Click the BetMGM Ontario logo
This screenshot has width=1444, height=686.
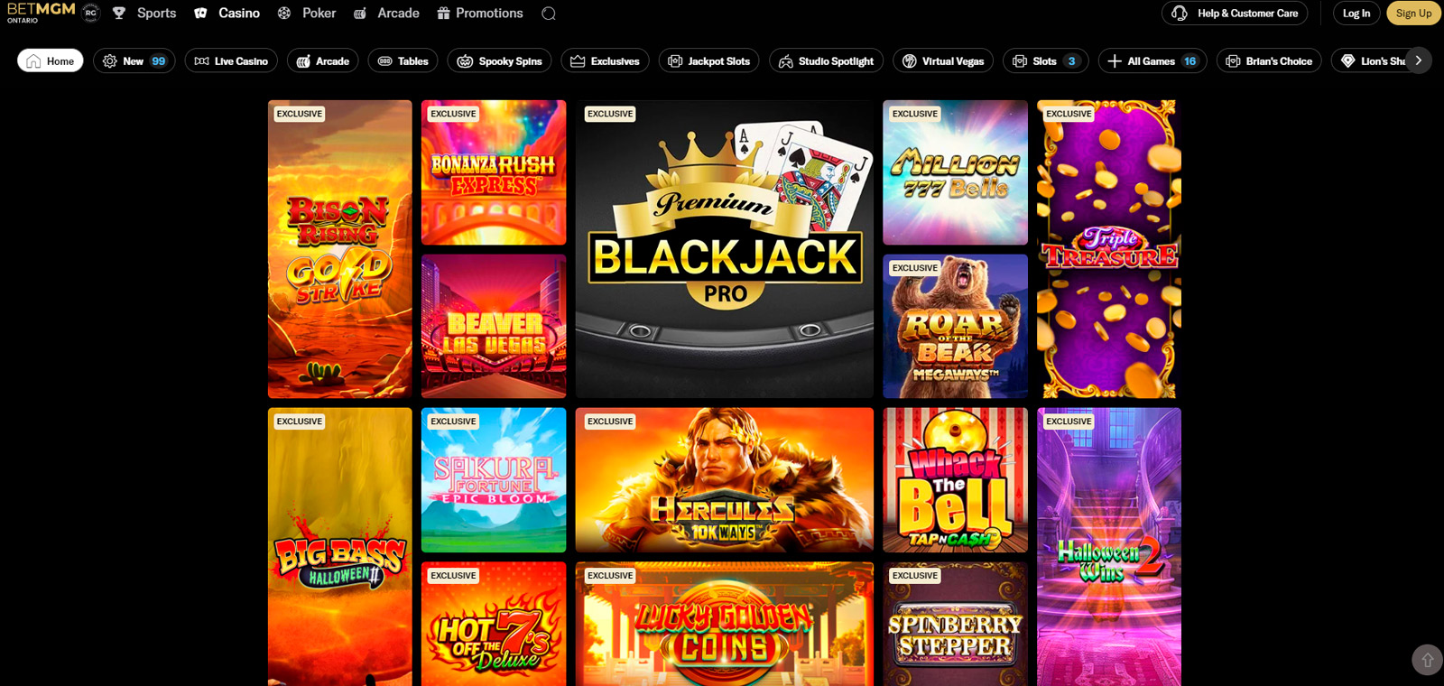coord(41,13)
